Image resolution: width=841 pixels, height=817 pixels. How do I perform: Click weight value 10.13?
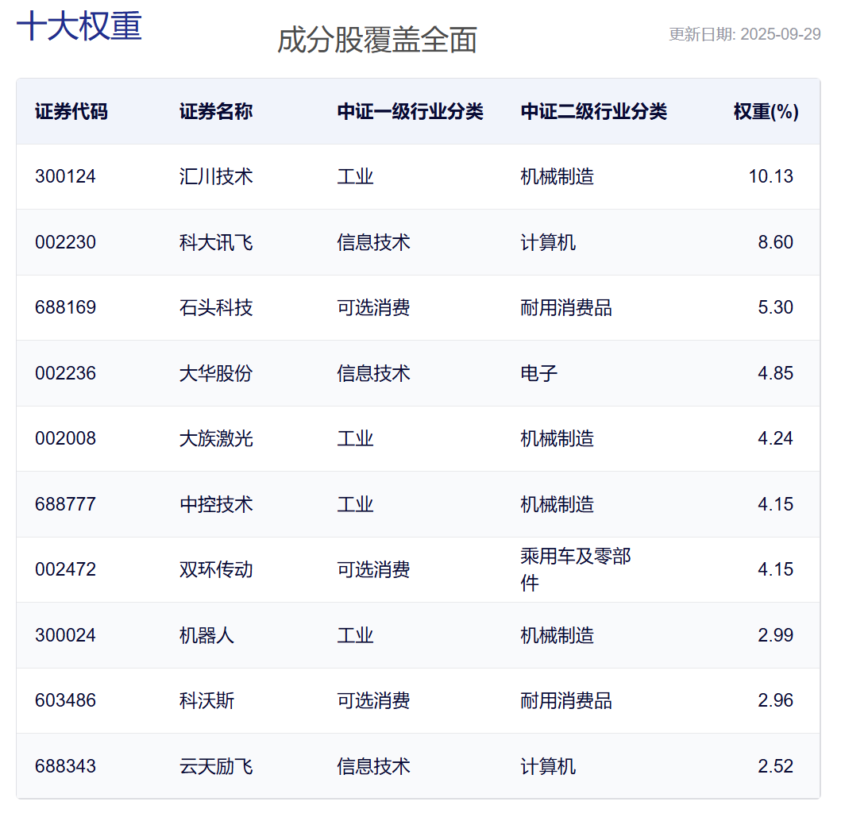coord(771,176)
